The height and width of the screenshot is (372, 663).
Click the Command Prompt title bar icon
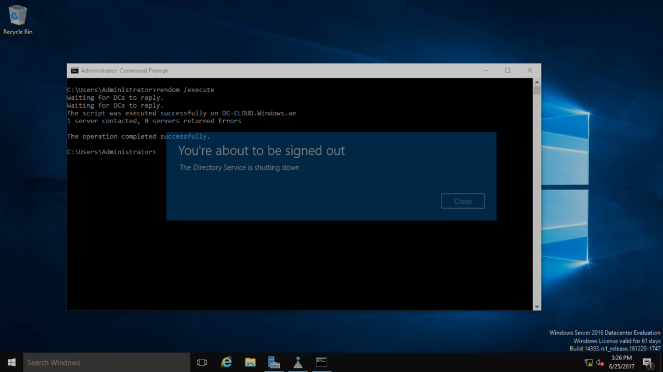74,71
